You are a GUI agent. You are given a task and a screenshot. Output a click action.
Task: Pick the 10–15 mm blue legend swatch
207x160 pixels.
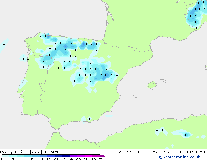click(43, 156)
